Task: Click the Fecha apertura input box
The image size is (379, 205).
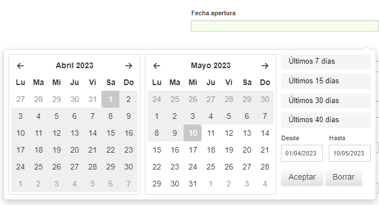Action: (285, 26)
